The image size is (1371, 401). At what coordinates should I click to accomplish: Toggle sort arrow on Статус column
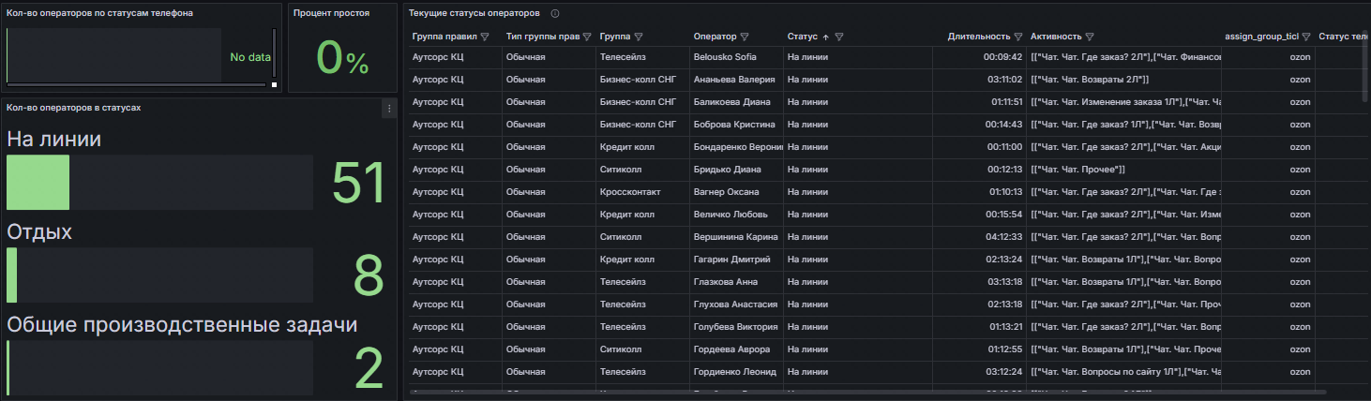825,37
